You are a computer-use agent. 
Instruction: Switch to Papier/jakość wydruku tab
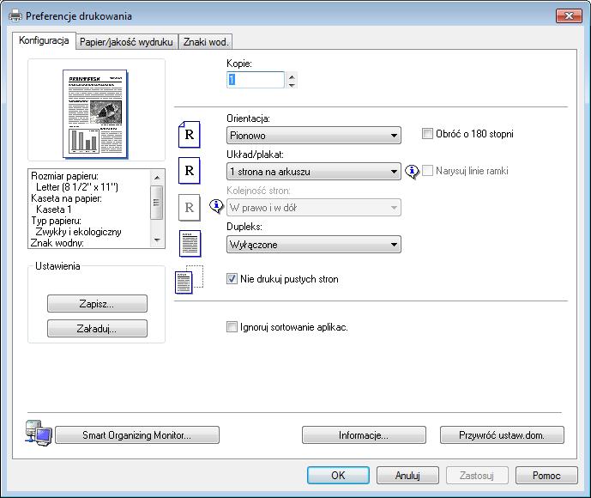126,42
